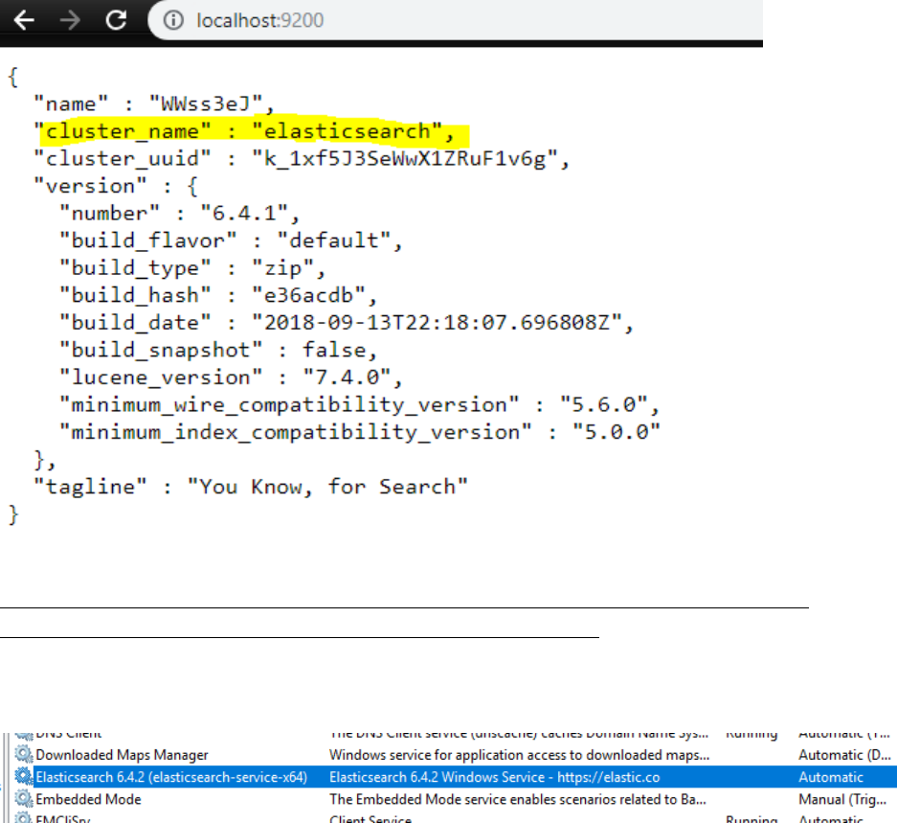Click the gear icon for Downloaded Maps Manager

24,754
